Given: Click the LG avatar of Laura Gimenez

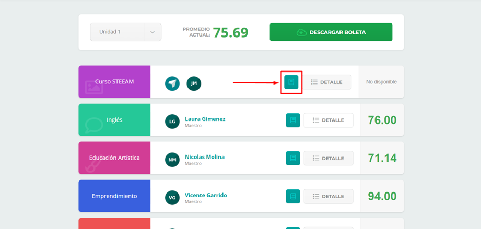Looking at the screenshot, I should 172,122.
